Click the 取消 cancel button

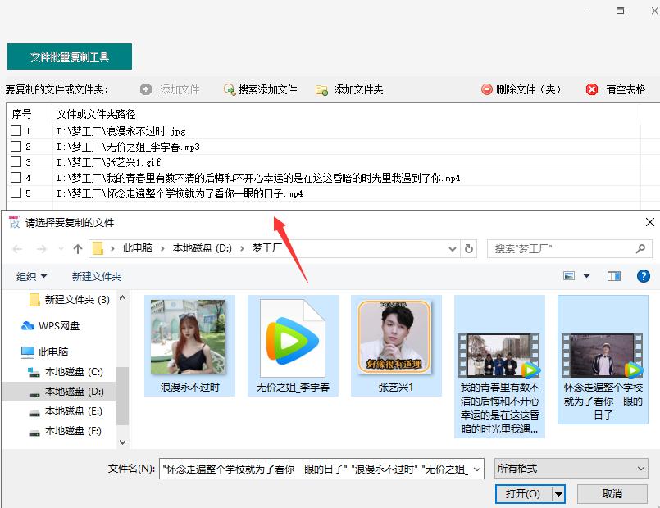tap(612, 493)
